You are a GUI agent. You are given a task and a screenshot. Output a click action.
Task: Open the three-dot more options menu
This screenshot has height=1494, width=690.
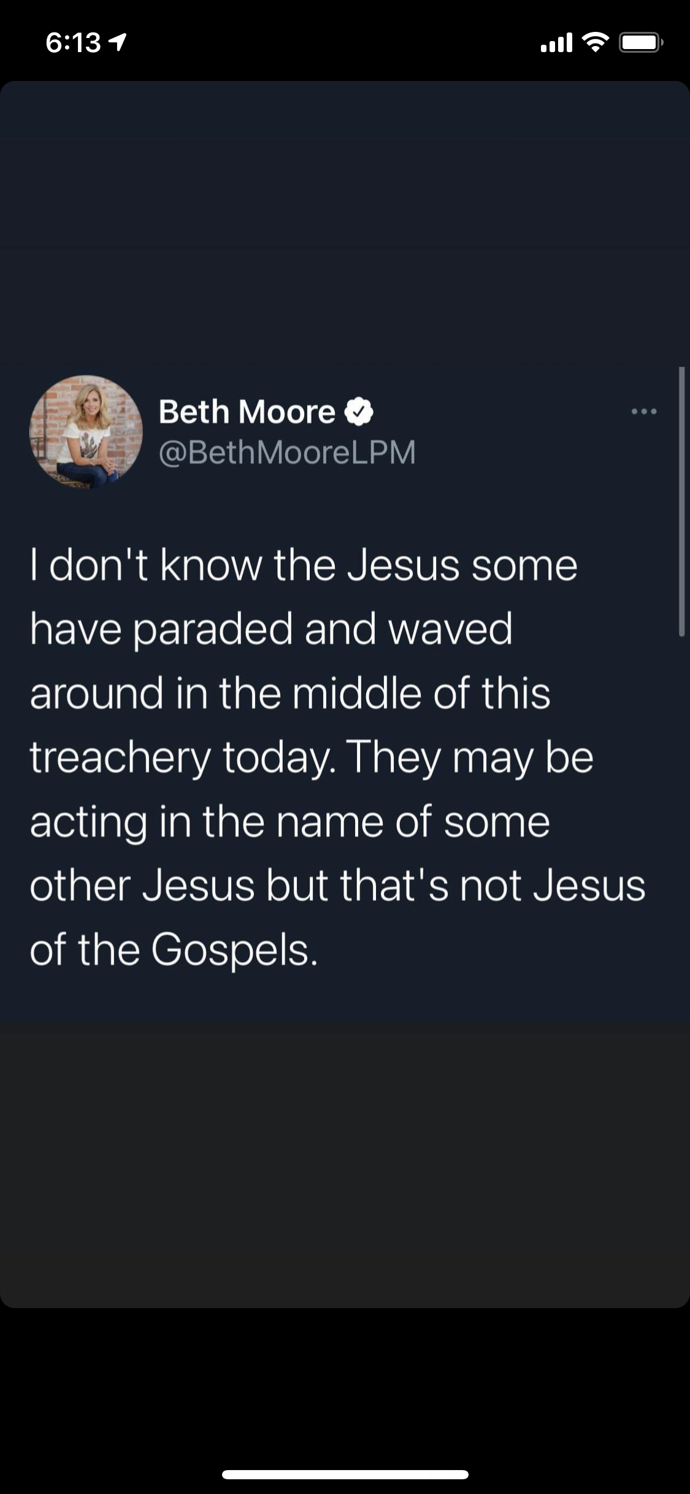tap(644, 412)
